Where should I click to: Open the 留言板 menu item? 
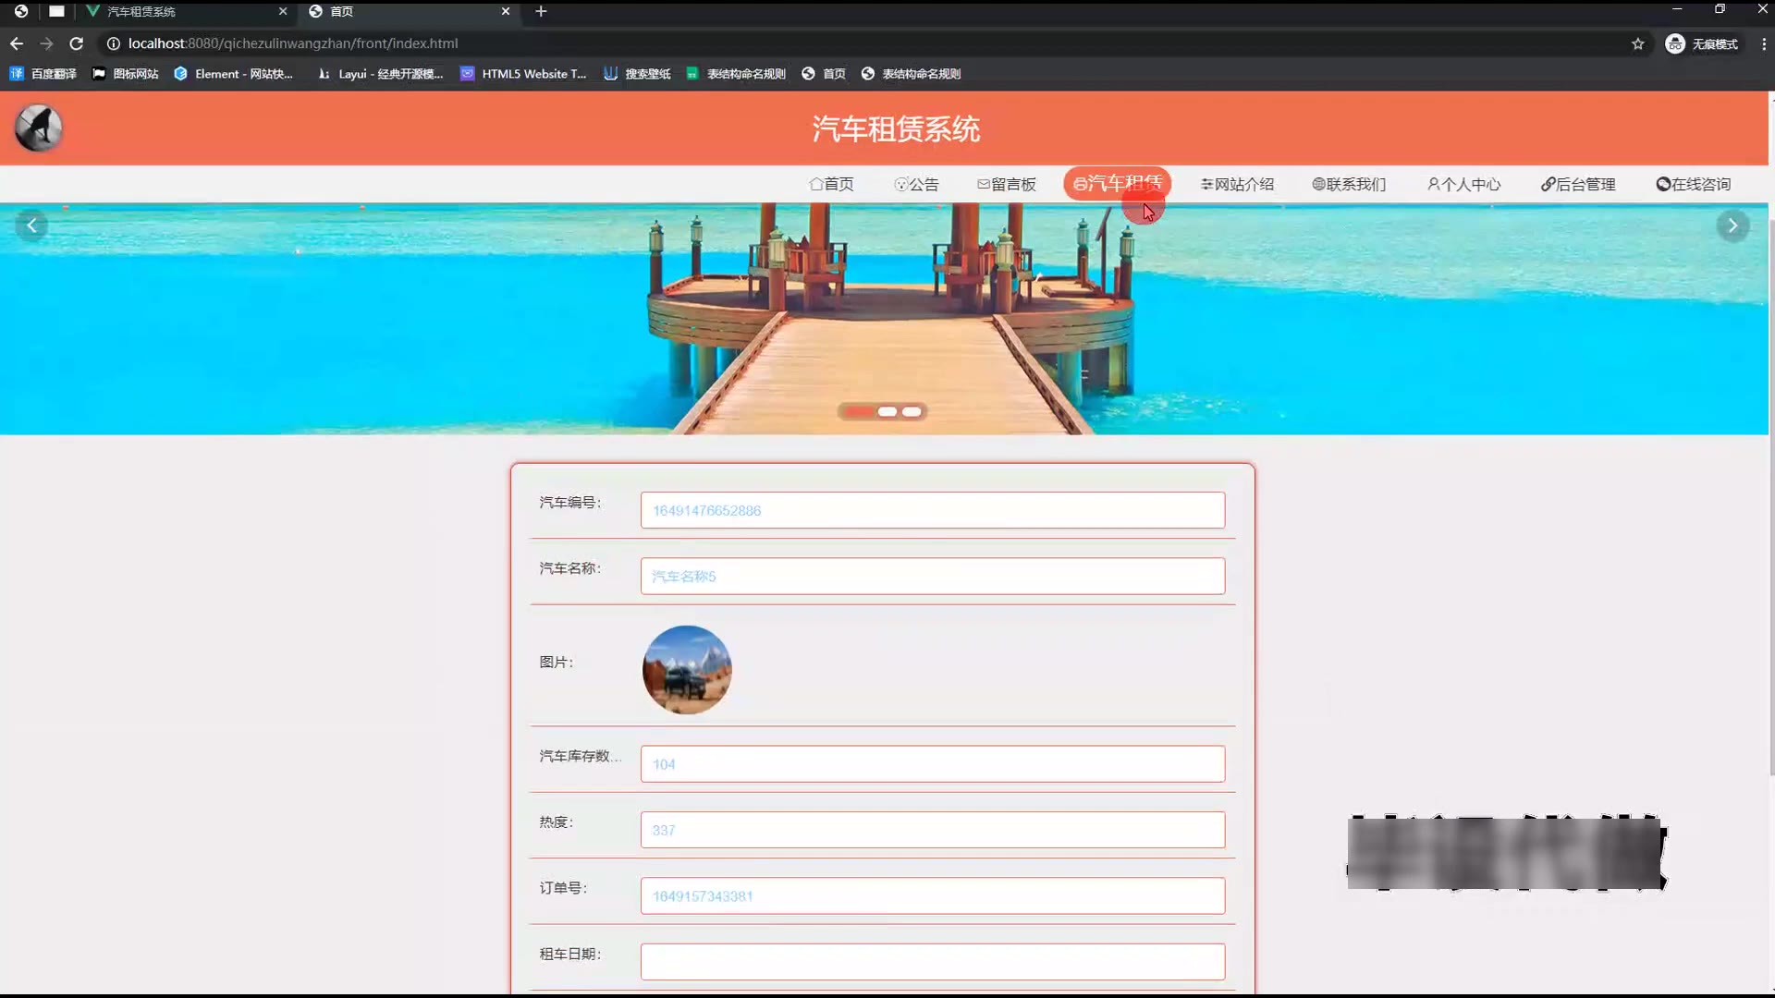coord(1007,184)
